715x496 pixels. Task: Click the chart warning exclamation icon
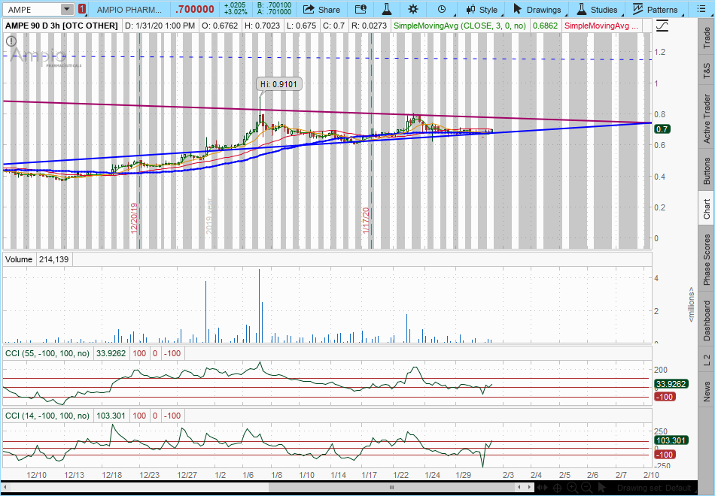[11, 41]
